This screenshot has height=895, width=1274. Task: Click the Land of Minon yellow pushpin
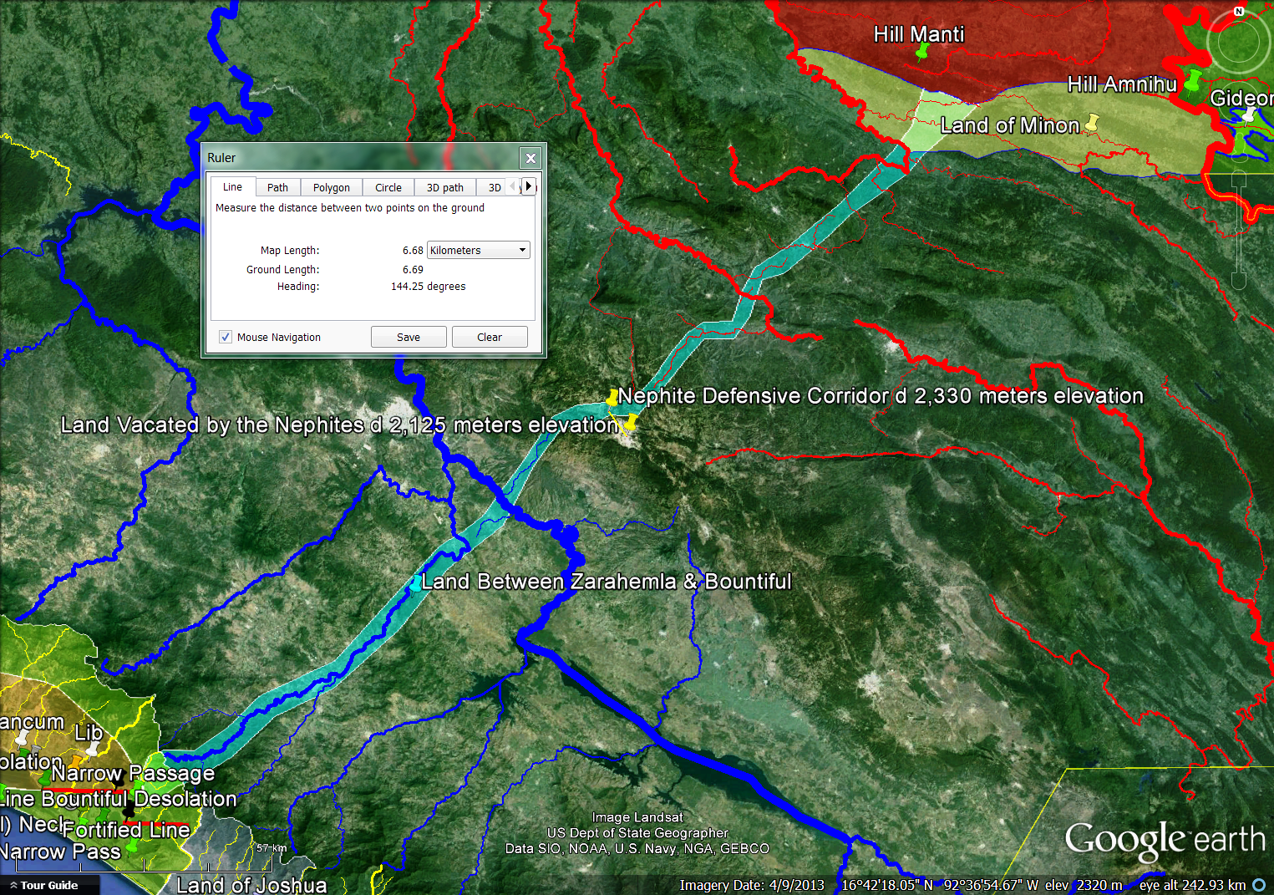[1091, 124]
